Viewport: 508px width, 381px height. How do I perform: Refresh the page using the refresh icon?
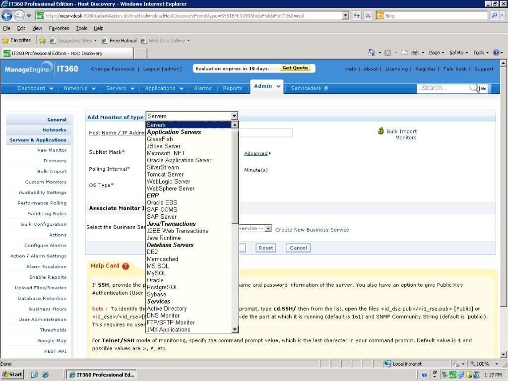357,15
